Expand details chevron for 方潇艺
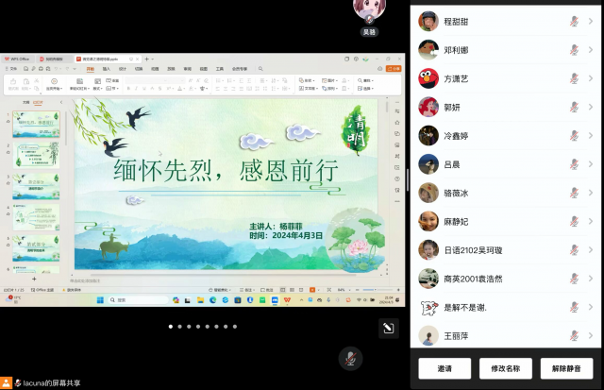This screenshot has width=604, height=390. (x=590, y=78)
